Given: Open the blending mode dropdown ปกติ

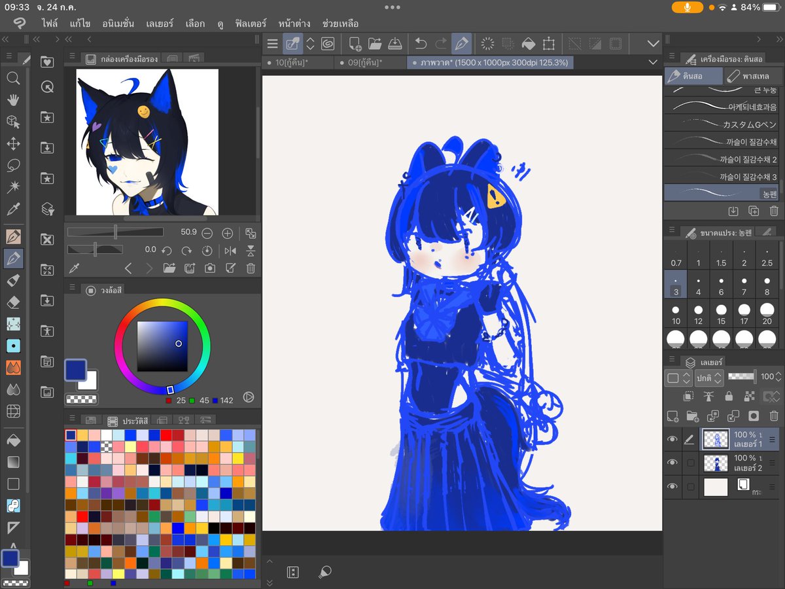Looking at the screenshot, I should pyautogui.click(x=710, y=378).
